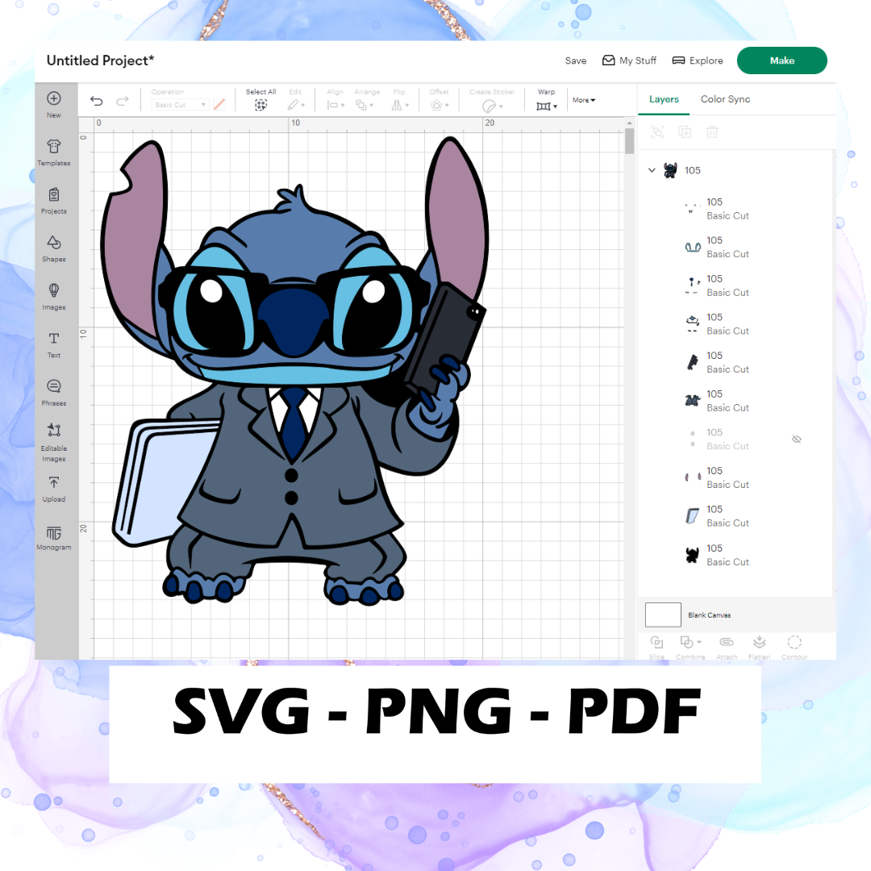The image size is (871, 871).
Task: Click the My Stuff icon
Action: (608, 60)
